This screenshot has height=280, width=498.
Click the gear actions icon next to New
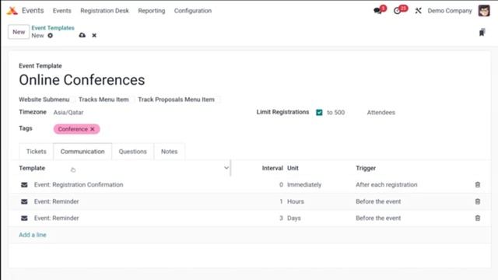[x=50, y=36]
